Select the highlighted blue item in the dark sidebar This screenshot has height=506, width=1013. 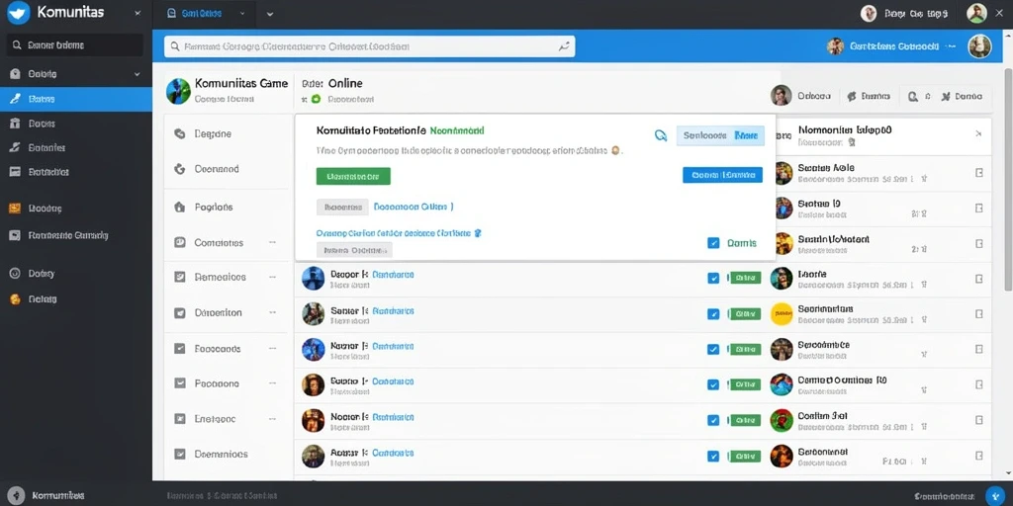76,99
